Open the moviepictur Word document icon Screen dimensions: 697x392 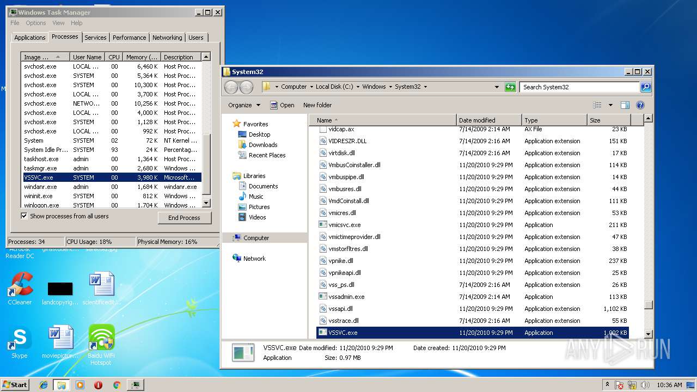(x=60, y=342)
